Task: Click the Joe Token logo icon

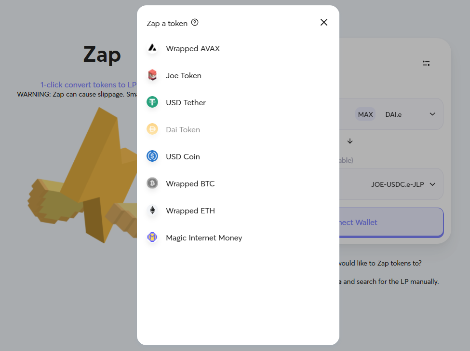Action: click(x=152, y=75)
